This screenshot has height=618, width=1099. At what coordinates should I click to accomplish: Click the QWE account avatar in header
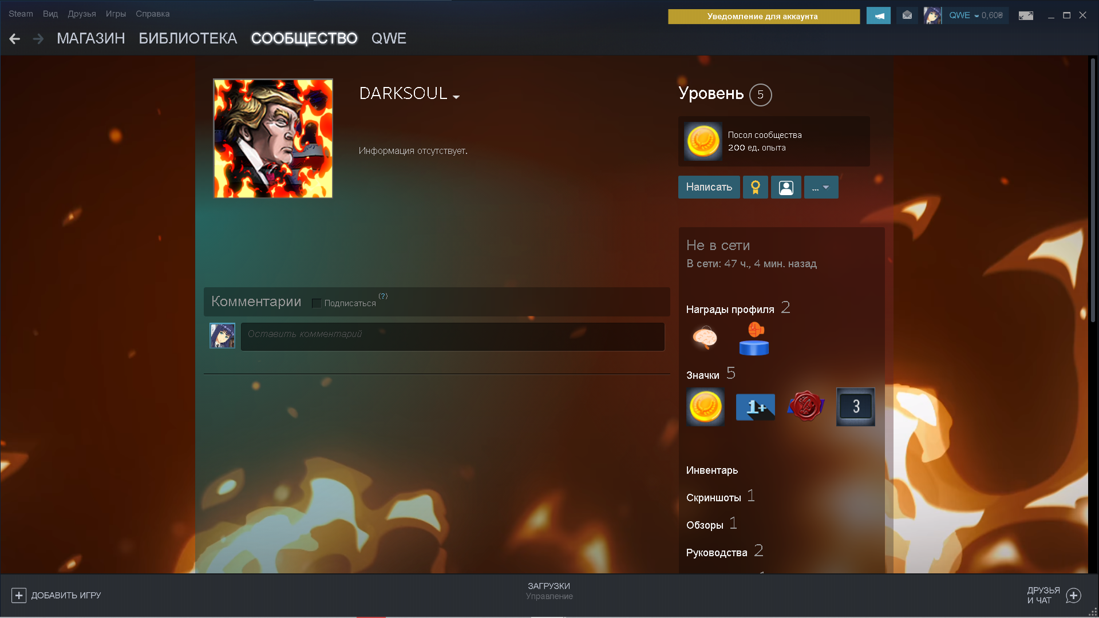pos(932,15)
